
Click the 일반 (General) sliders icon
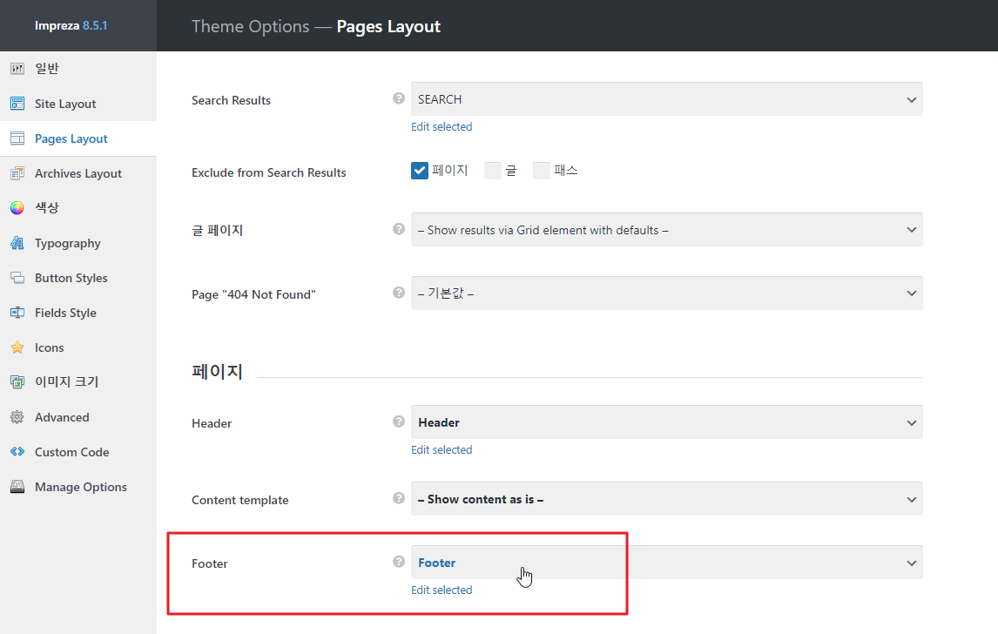tap(17, 68)
